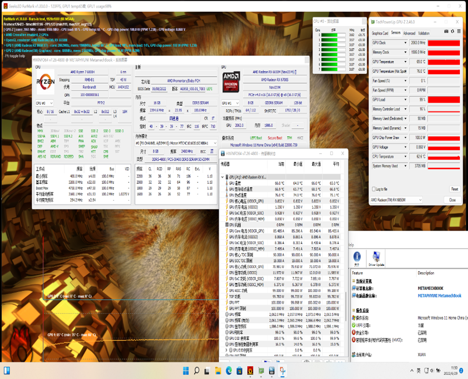Collapse the GPU [#1] AMD Radeon sensor group
This screenshot has height=379, width=468.
click(222, 177)
